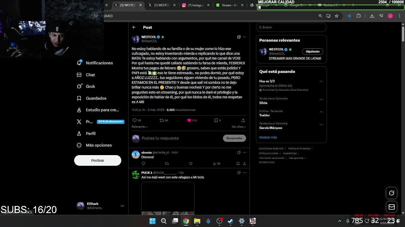
Task: Open Grok from the sidebar
Action: (86, 86)
